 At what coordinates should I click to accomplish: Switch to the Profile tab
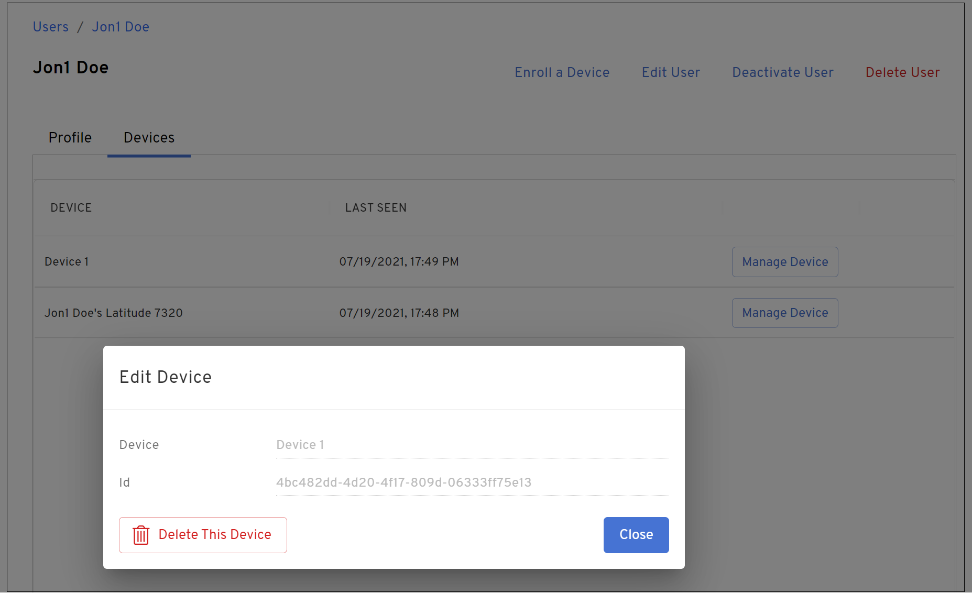click(x=70, y=138)
